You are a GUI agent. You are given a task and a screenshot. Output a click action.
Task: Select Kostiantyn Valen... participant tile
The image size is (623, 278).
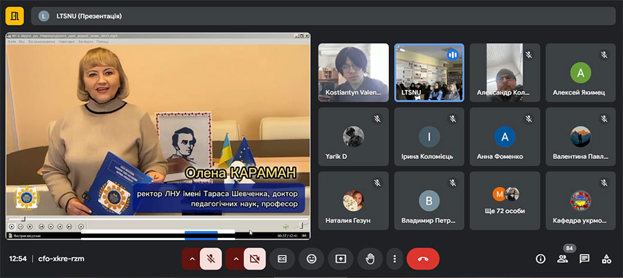pos(354,73)
